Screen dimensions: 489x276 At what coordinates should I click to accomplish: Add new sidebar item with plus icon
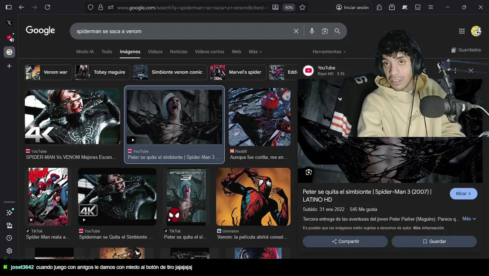(9, 66)
